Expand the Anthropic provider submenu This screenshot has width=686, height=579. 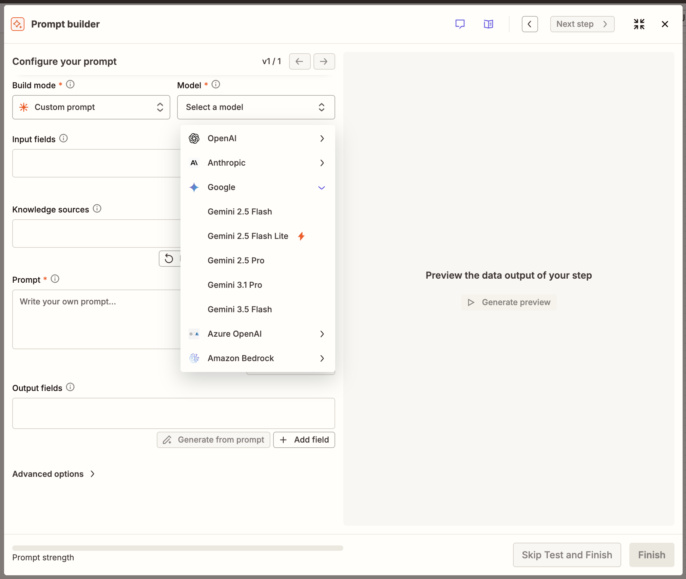[258, 163]
